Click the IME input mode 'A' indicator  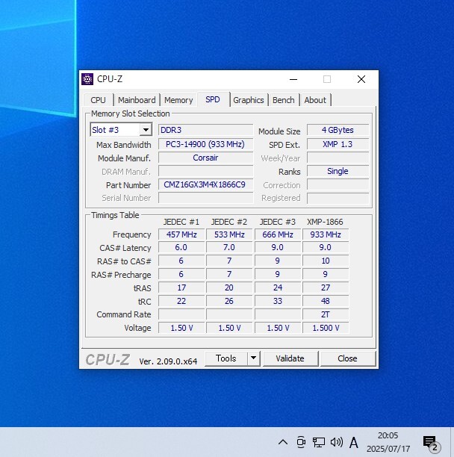click(353, 443)
